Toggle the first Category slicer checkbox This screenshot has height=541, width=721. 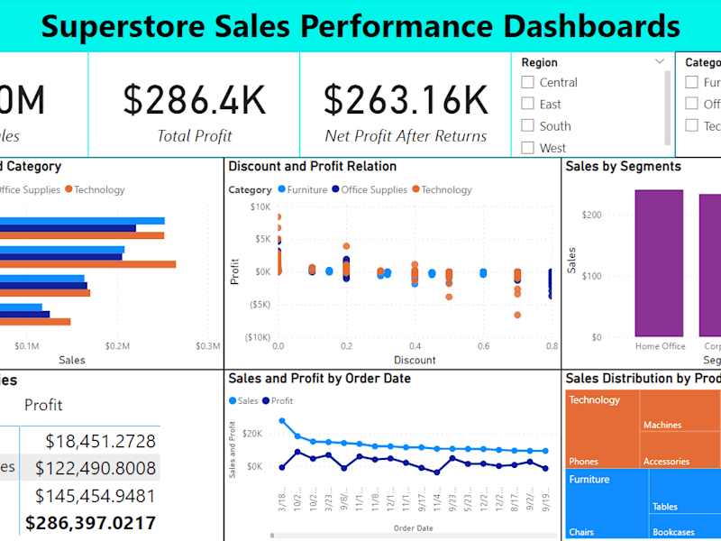691,82
